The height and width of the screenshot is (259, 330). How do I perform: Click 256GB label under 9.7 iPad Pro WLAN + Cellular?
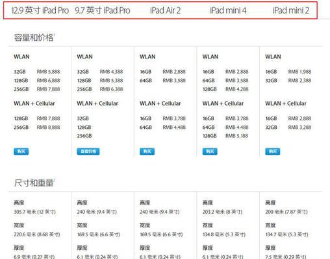(x=84, y=136)
